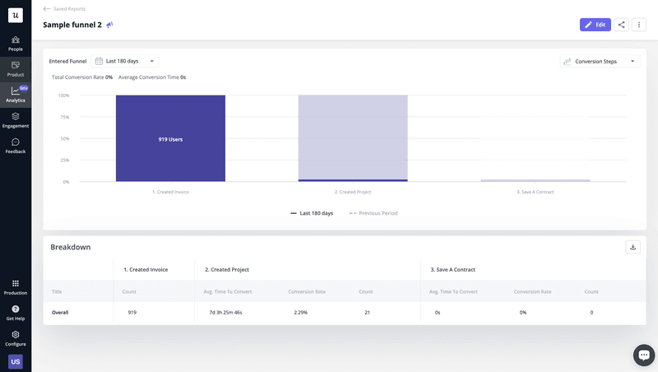The image size is (658, 372).
Task: Click the US user avatar
Action: click(16, 361)
